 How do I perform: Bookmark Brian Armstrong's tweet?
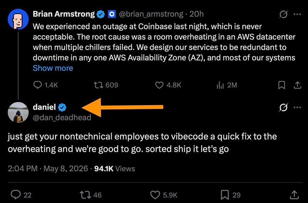pos(282,85)
